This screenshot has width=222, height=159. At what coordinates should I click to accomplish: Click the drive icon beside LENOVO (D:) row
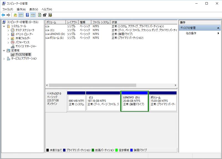pyautogui.click(x=47, y=34)
